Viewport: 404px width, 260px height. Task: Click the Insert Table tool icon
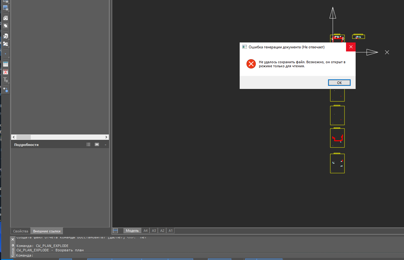pyautogui.click(x=6, y=64)
